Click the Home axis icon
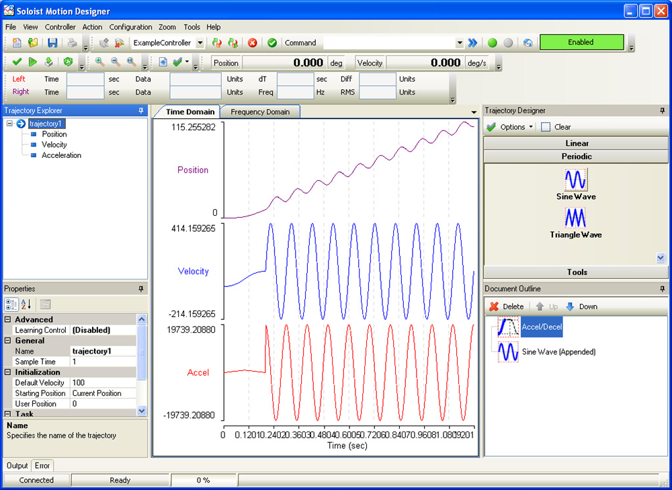 coord(528,42)
